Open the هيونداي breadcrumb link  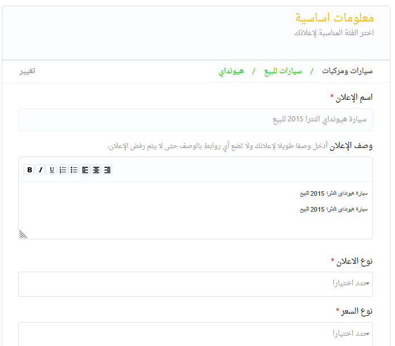(231, 71)
